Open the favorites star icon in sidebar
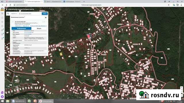 pyautogui.click(x=2, y=22)
